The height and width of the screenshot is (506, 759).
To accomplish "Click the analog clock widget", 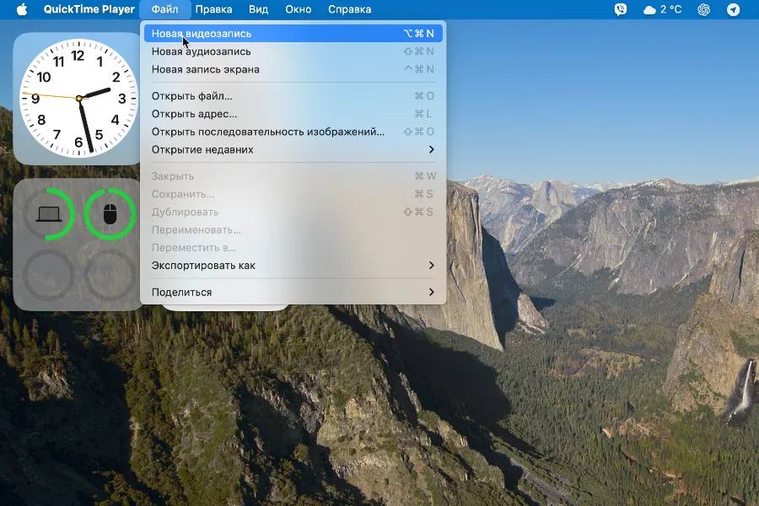I will coord(78,99).
